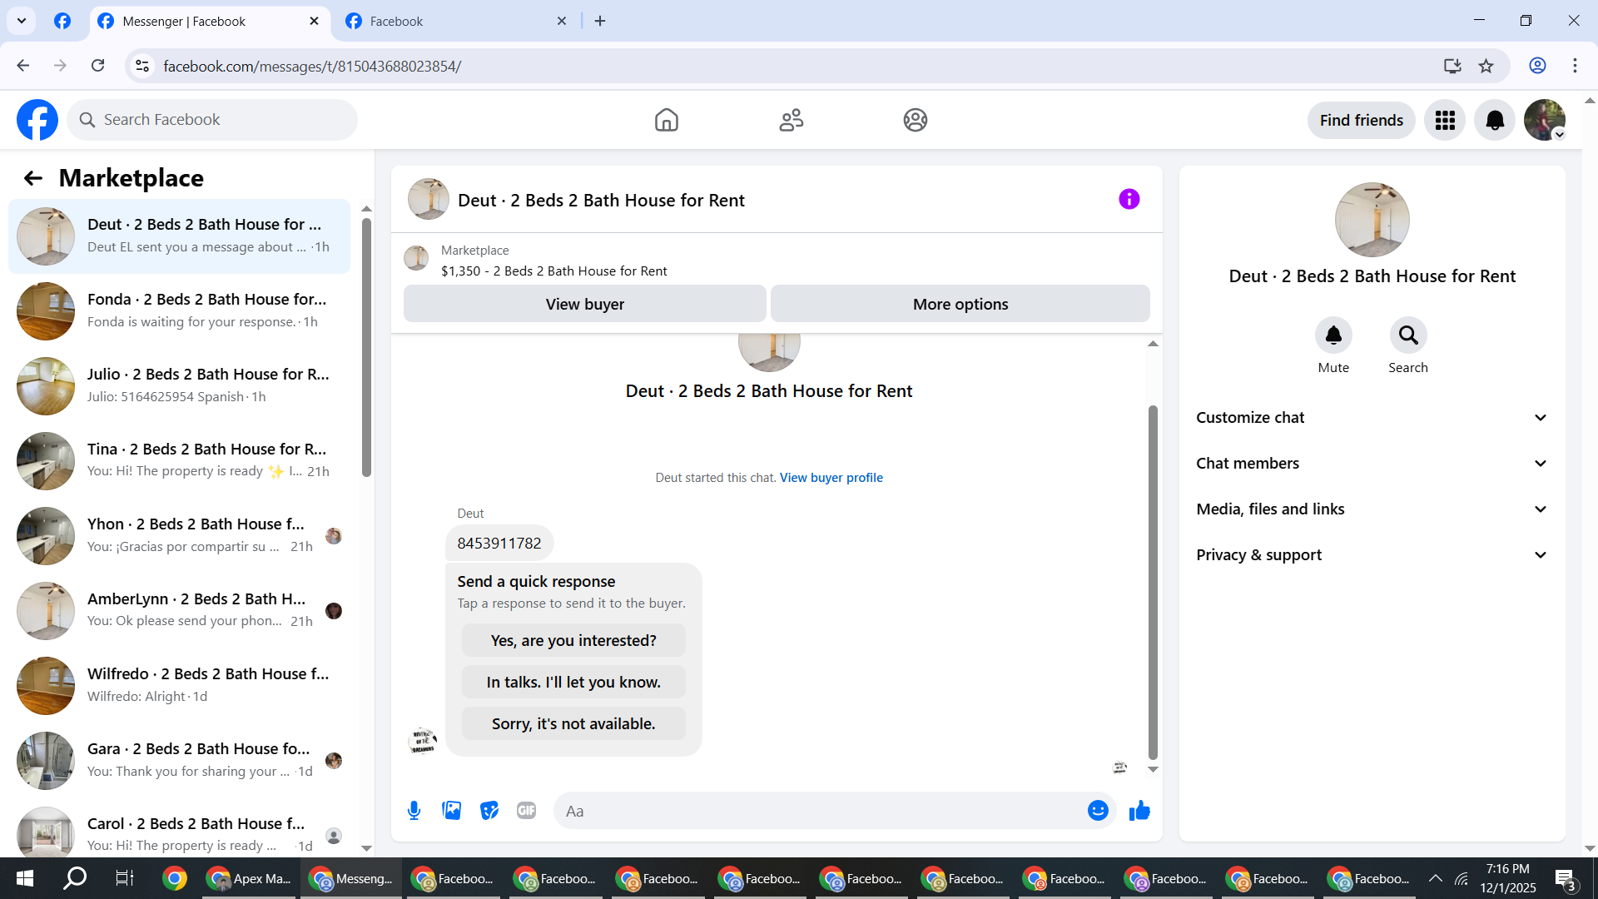Screen dimensions: 1598x899
Task: Click the More options button
Action: (x=960, y=304)
